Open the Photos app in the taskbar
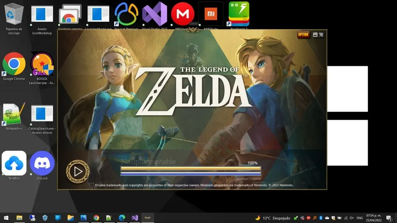 click(83, 218)
